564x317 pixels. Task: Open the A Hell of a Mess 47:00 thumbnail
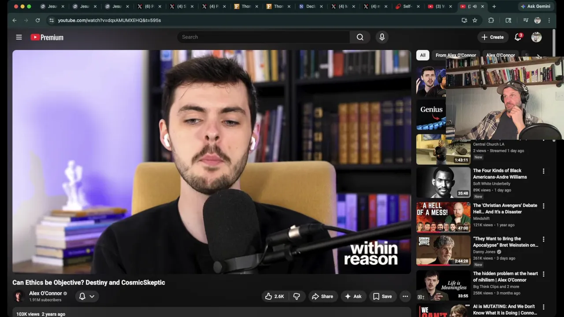click(443, 217)
